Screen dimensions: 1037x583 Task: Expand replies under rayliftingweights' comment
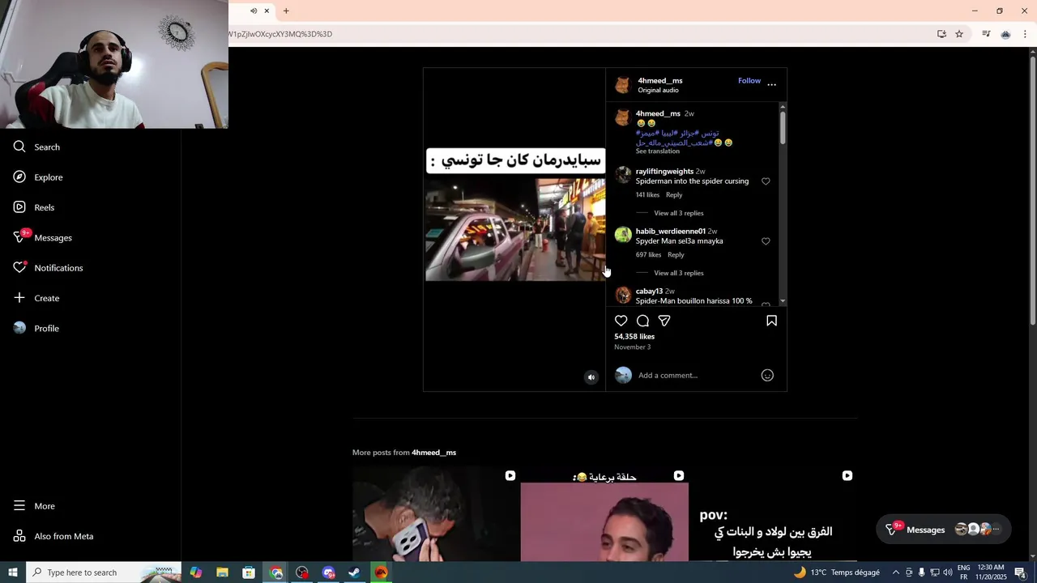click(678, 213)
